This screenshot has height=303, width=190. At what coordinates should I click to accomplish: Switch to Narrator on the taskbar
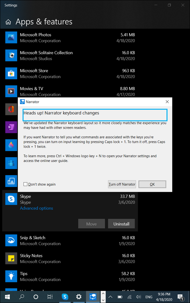tap(93, 297)
